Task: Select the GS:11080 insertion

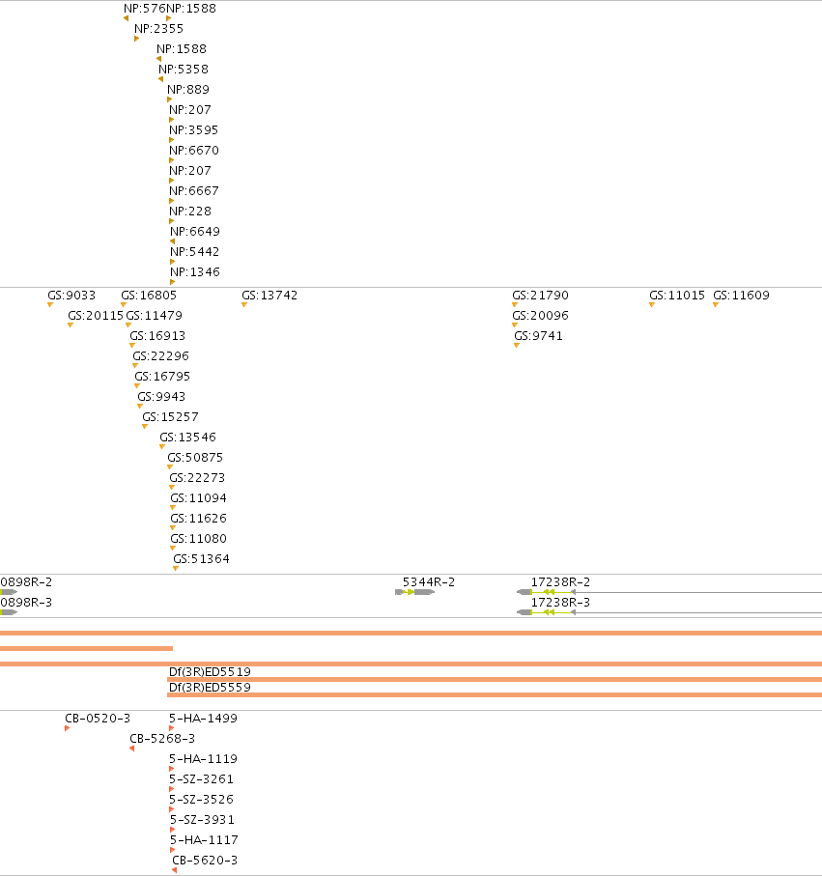Action: point(198,539)
